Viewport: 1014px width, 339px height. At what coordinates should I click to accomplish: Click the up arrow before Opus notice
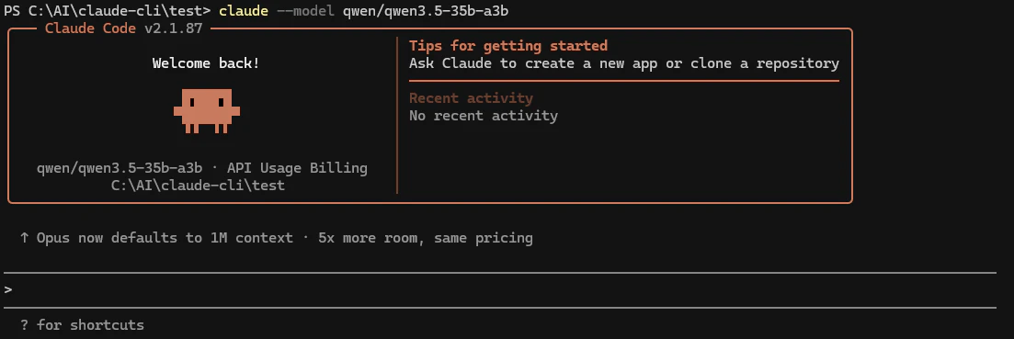tap(24, 238)
